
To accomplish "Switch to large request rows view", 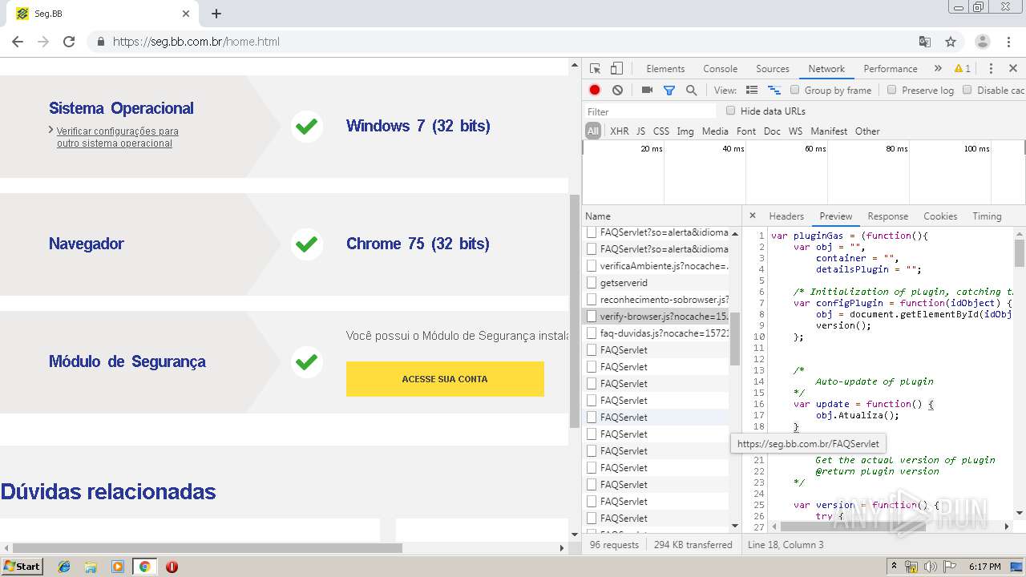I will click(752, 91).
